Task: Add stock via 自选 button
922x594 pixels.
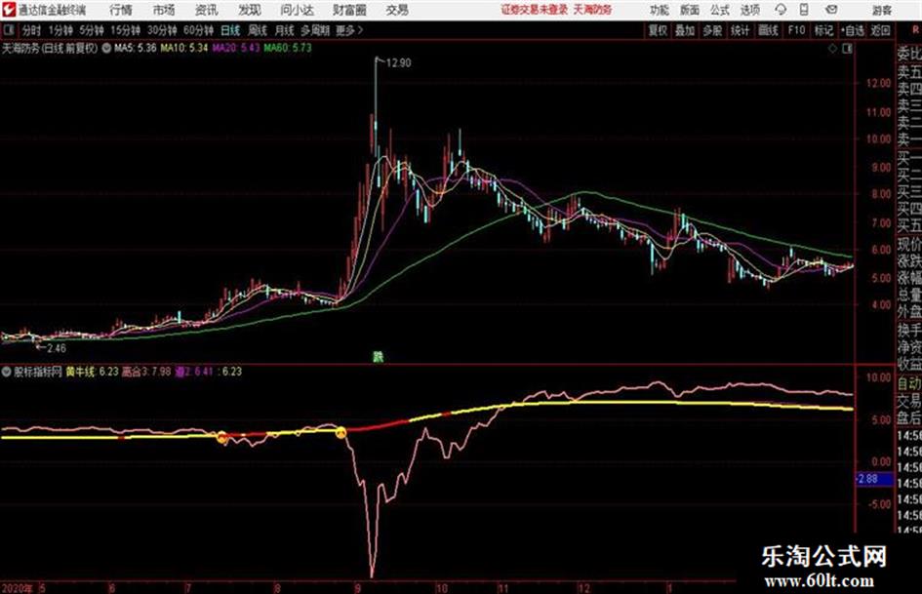Action: pyautogui.click(x=852, y=30)
